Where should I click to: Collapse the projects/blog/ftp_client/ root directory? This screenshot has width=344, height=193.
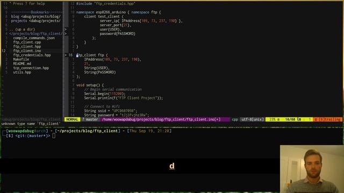(36, 33)
